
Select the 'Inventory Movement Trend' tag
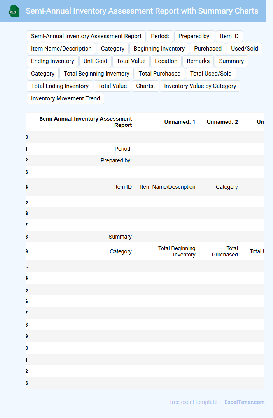pos(65,98)
